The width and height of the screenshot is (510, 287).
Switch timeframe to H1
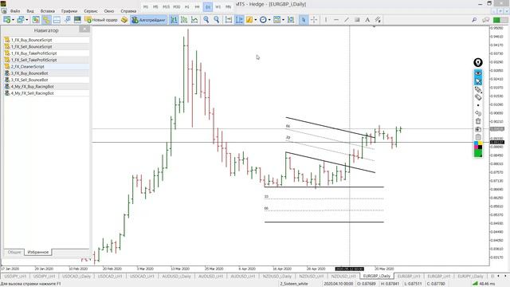187,6
